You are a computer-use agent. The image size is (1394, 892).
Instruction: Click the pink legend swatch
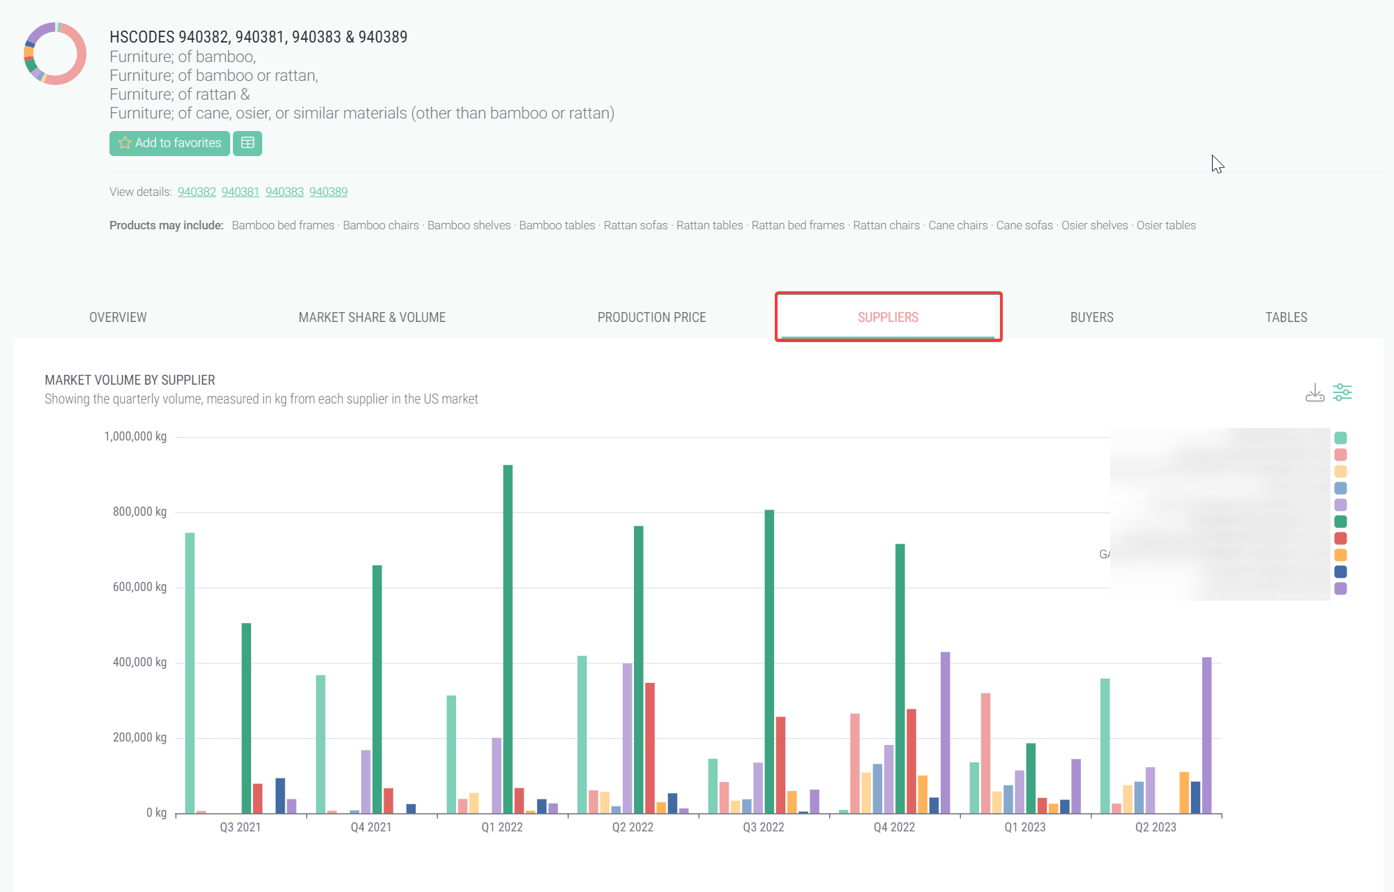pos(1340,454)
